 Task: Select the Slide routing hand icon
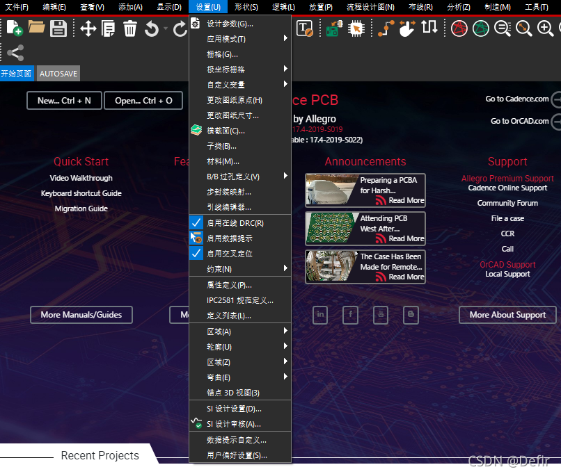coord(407,28)
